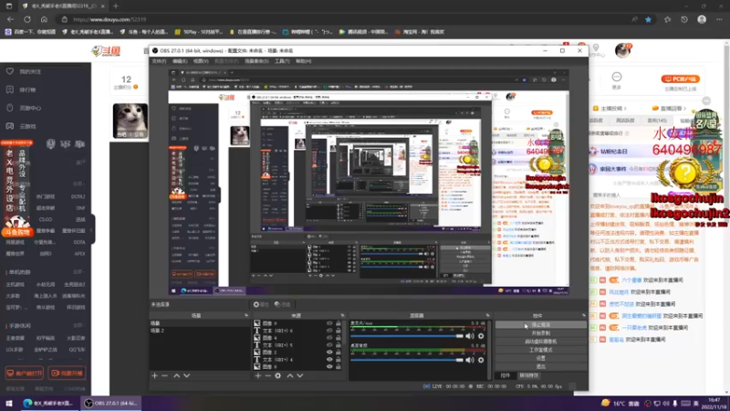Collapse the Douyu left sidebar handle
Image resolution: width=730 pixels, height=411 pixels.
click(93, 229)
